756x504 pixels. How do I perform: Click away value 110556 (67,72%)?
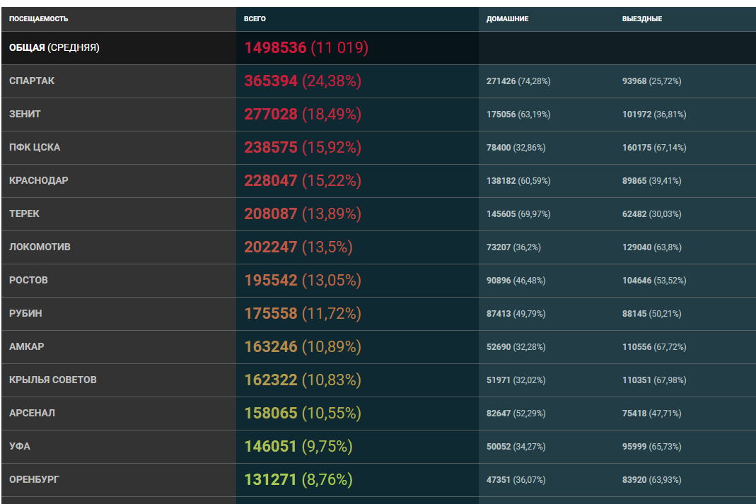point(653,347)
